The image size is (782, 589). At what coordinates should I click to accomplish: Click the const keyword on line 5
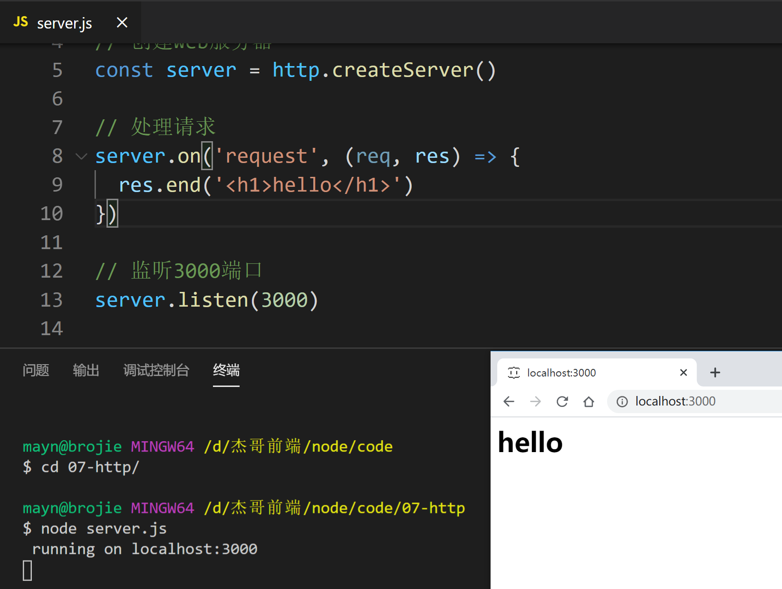click(124, 70)
